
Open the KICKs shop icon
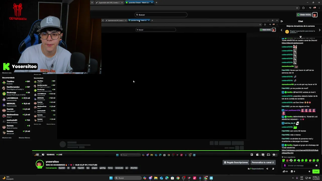(x=292, y=171)
